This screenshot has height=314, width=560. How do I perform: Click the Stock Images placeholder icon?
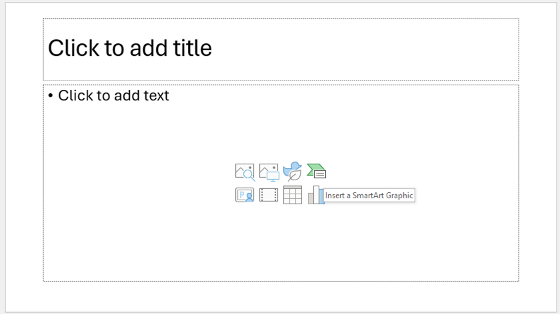tap(245, 172)
